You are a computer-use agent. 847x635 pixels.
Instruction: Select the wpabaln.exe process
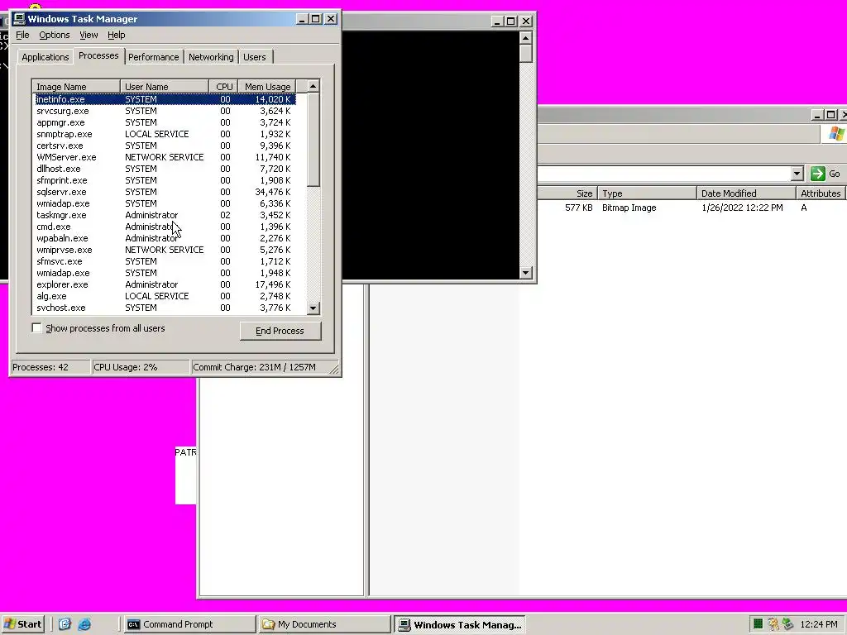click(x=62, y=238)
